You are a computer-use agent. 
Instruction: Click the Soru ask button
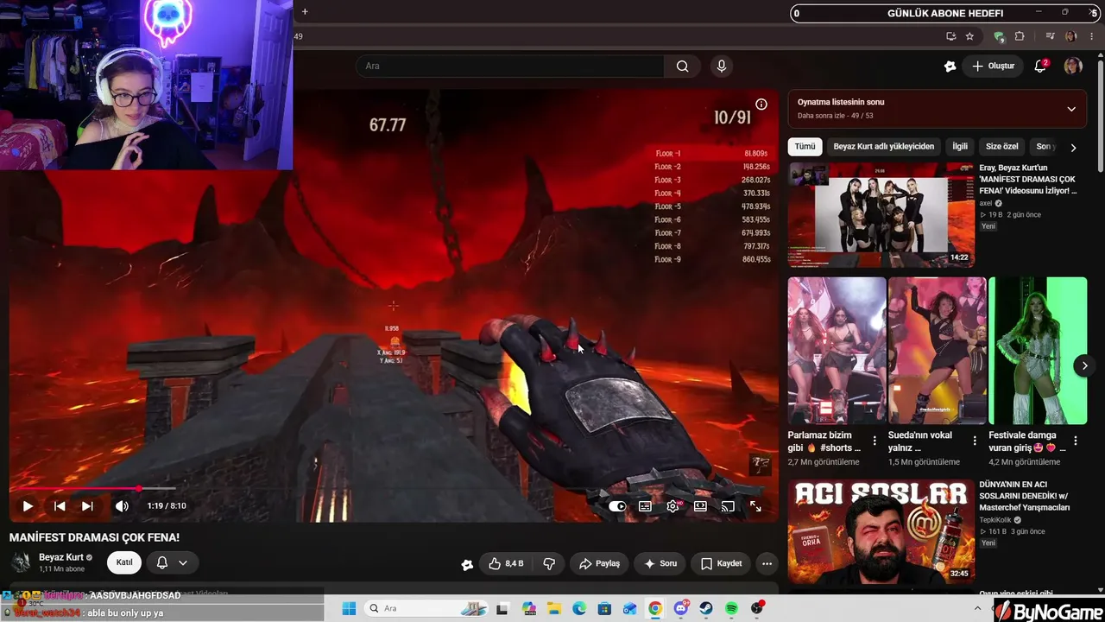[x=660, y=563]
